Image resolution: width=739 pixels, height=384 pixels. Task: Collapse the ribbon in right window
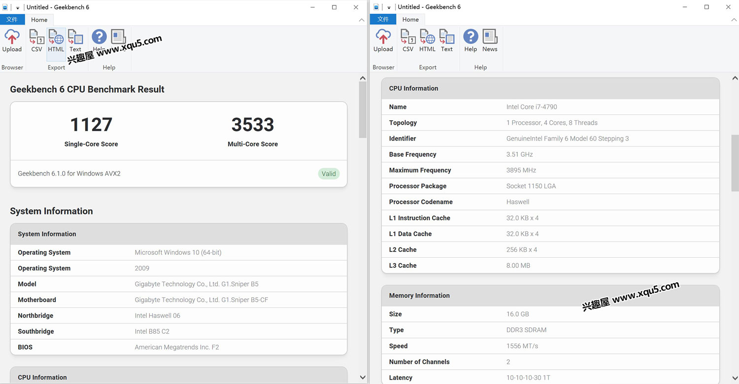[x=734, y=20]
